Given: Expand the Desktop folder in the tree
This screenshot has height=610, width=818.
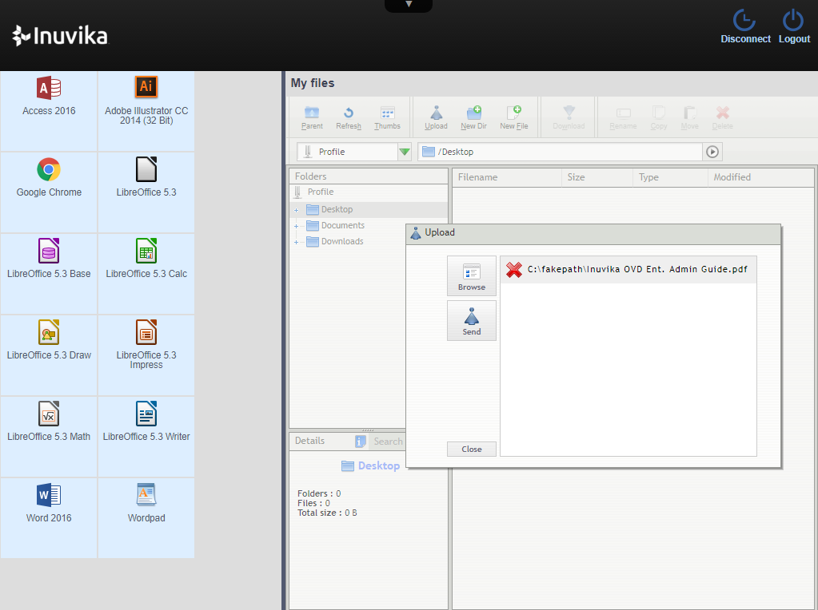Looking at the screenshot, I should click(x=295, y=208).
